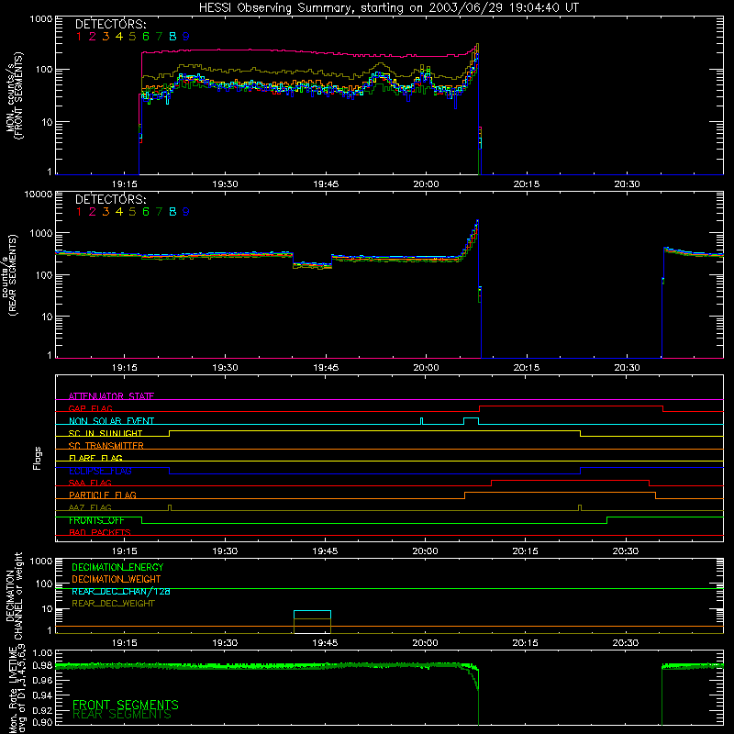734x734 pixels.
Task: Select red detector '1' in front segments legend
Action: [x=79, y=37]
